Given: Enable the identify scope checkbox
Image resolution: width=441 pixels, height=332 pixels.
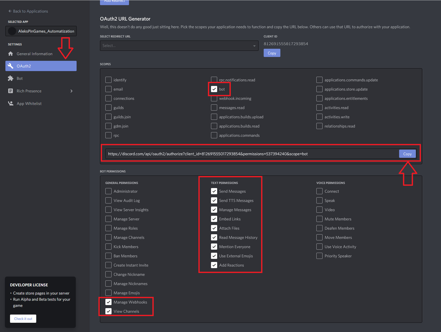Looking at the screenshot, I should [x=108, y=80].
